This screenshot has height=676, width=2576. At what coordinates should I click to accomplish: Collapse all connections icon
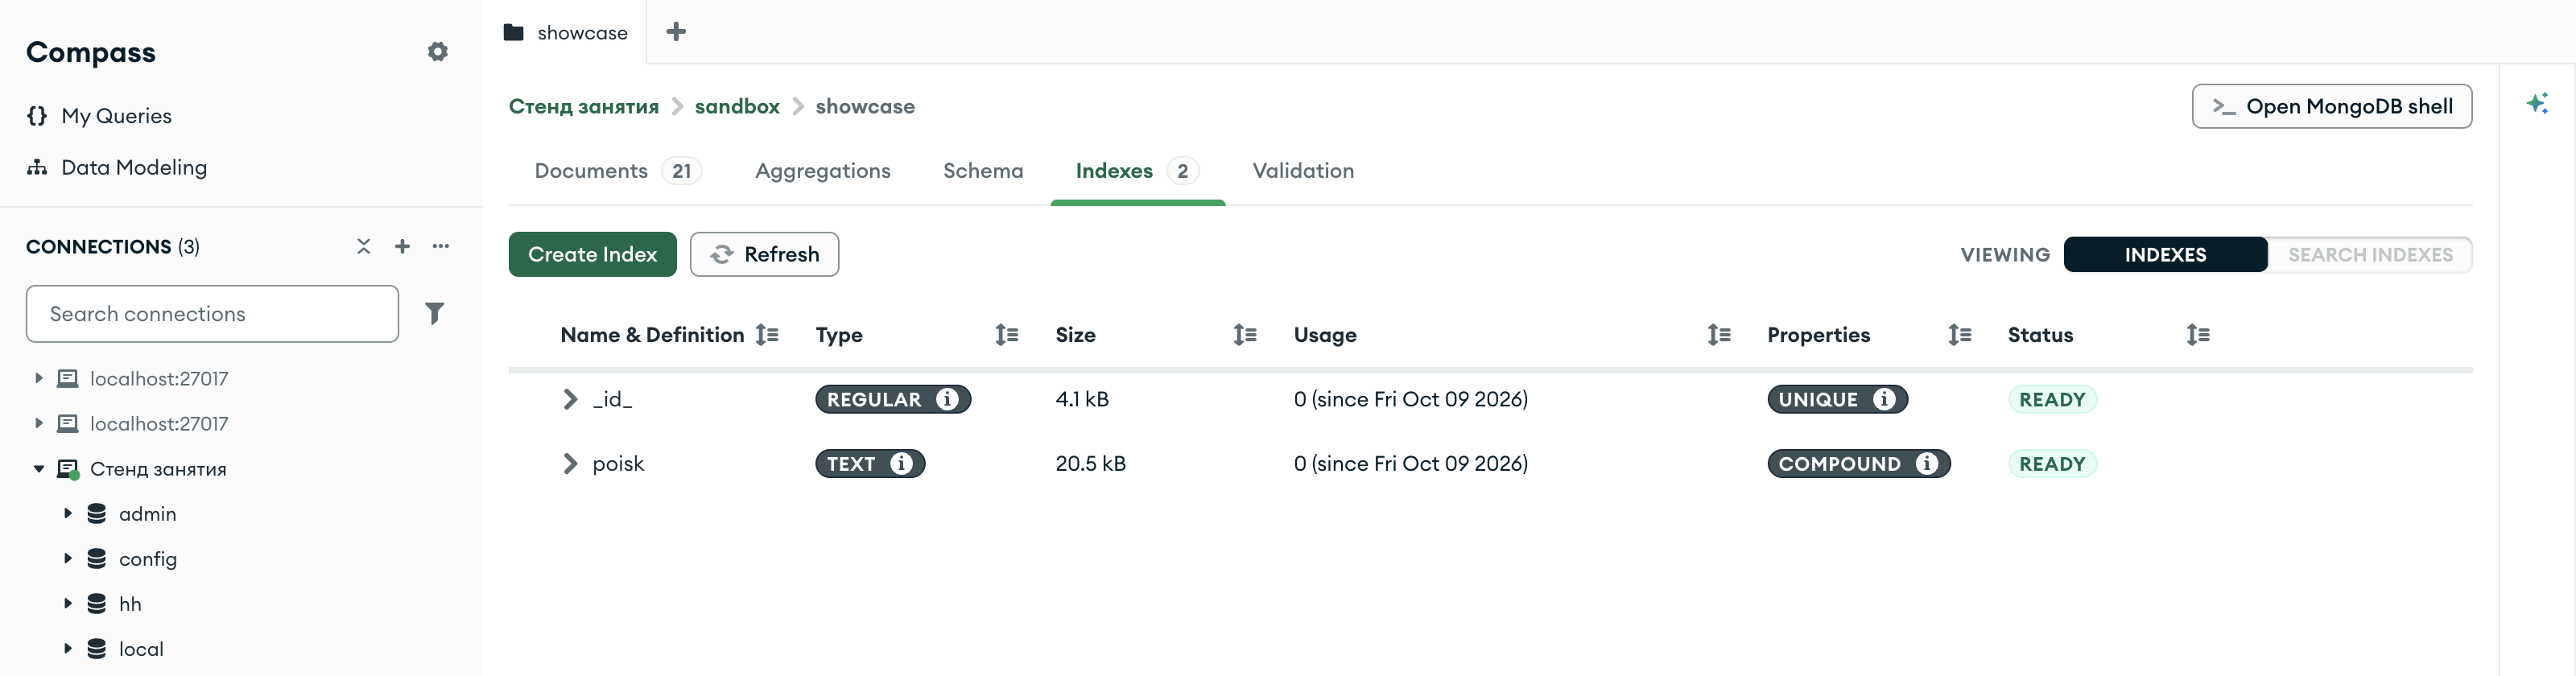(364, 246)
